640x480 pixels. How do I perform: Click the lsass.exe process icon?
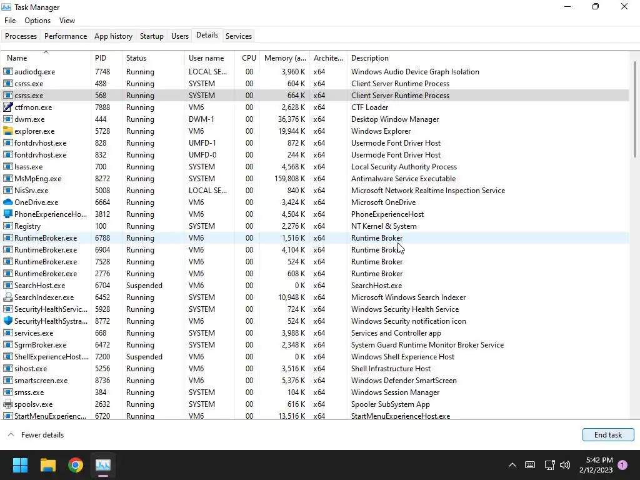(7, 166)
